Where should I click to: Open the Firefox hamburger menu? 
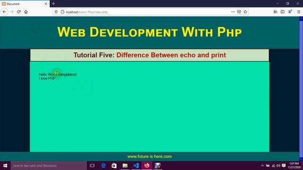tap(299, 12)
